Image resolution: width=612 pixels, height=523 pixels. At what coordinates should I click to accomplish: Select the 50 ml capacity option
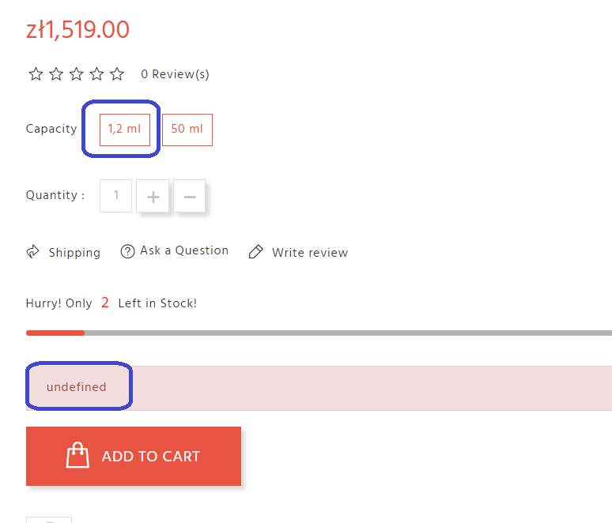(187, 130)
